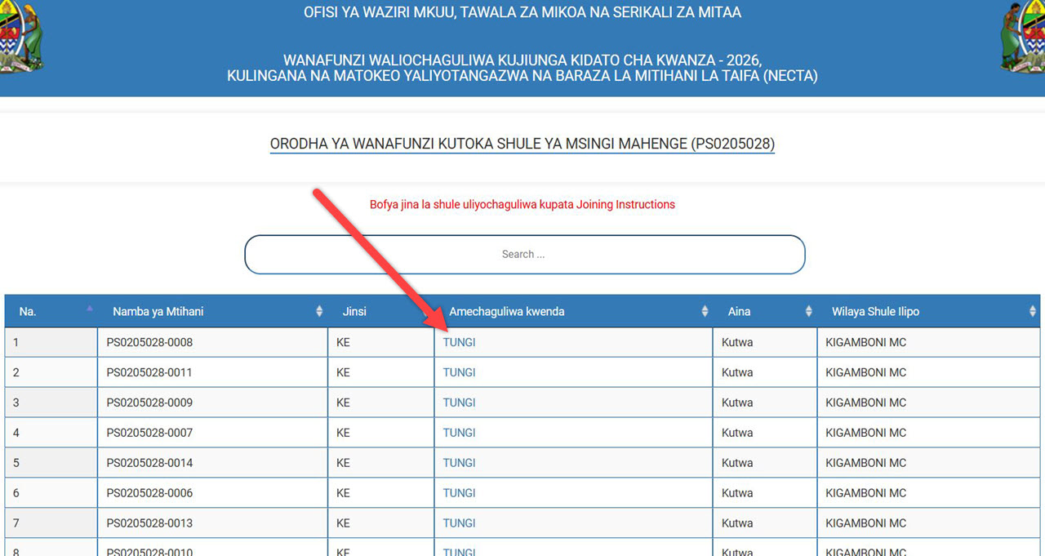The width and height of the screenshot is (1045, 556).
Task: Open TUNGI for student PS0205028-0011
Action: pyautogui.click(x=459, y=372)
